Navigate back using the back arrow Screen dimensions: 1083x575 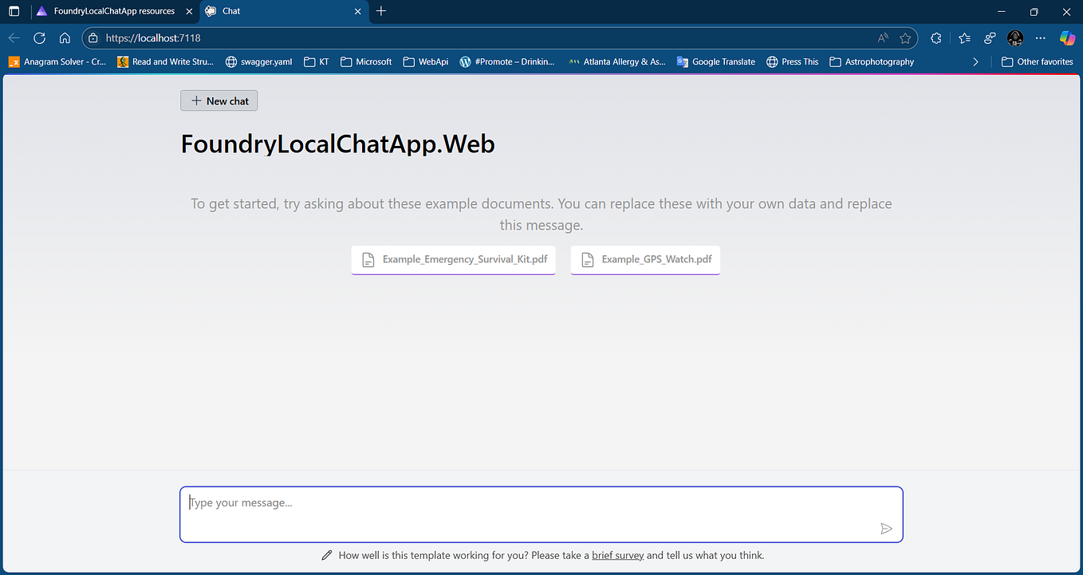click(14, 37)
